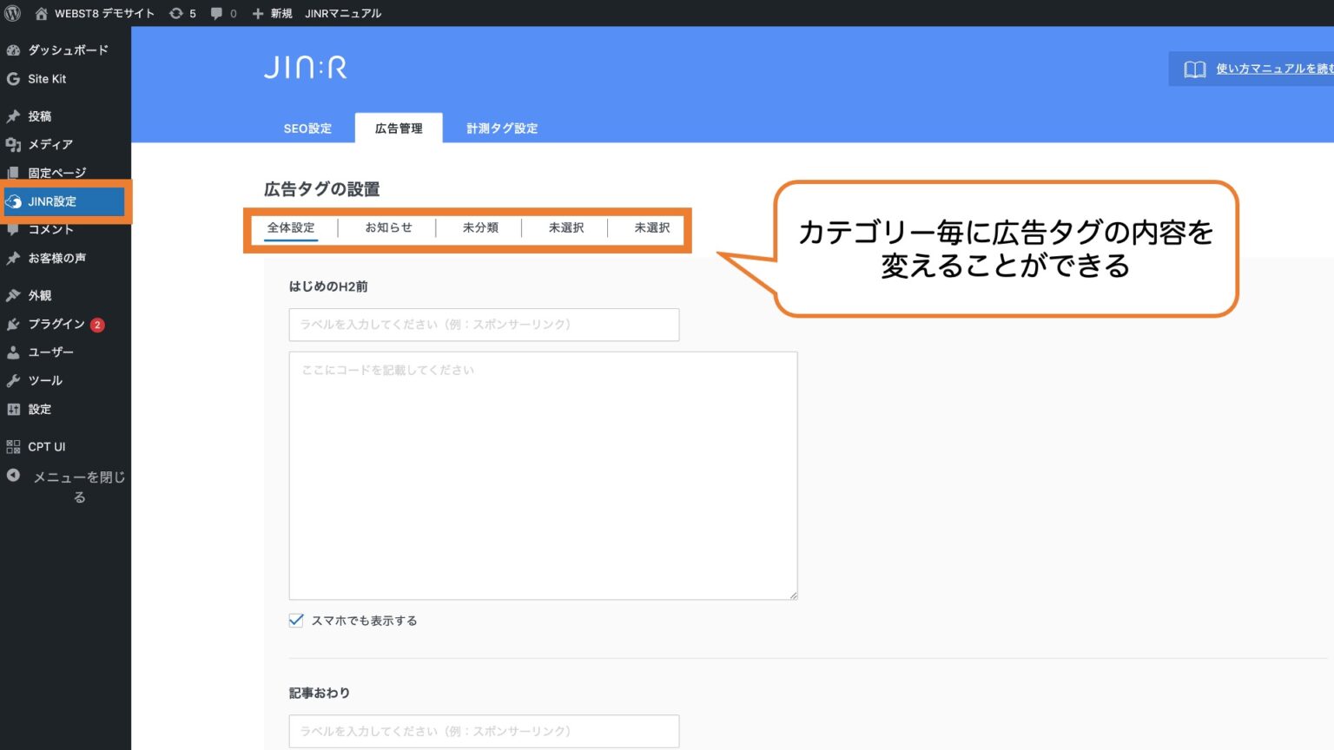Open Site Kit in the sidebar

(x=48, y=79)
